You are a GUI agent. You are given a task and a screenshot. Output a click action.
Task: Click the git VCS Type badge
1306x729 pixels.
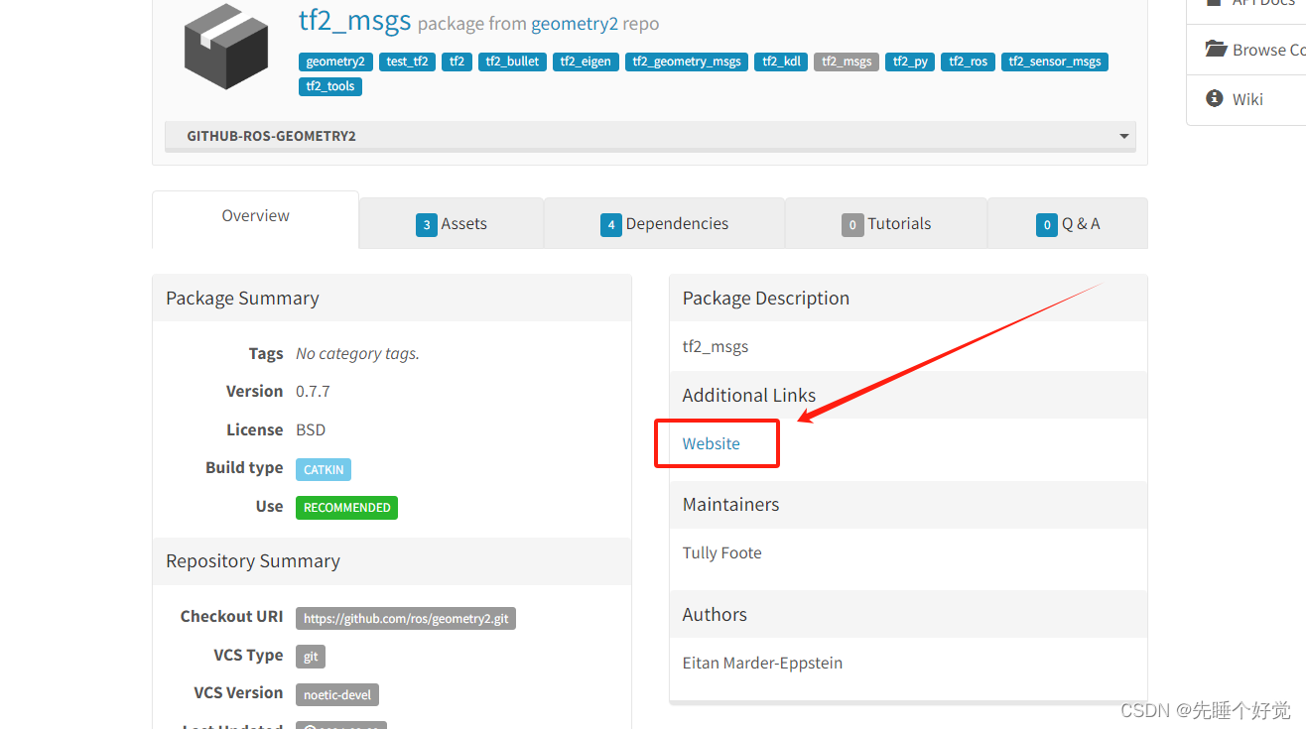point(311,657)
